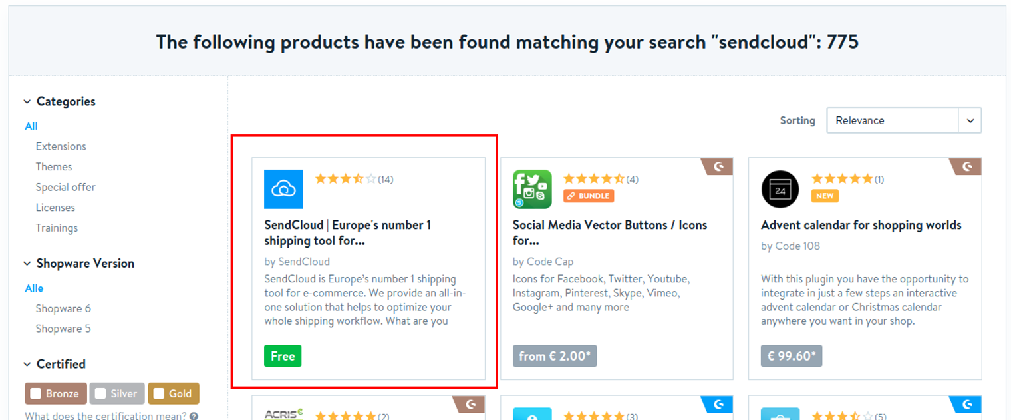Collapse the Categories filter section

pyautogui.click(x=27, y=101)
